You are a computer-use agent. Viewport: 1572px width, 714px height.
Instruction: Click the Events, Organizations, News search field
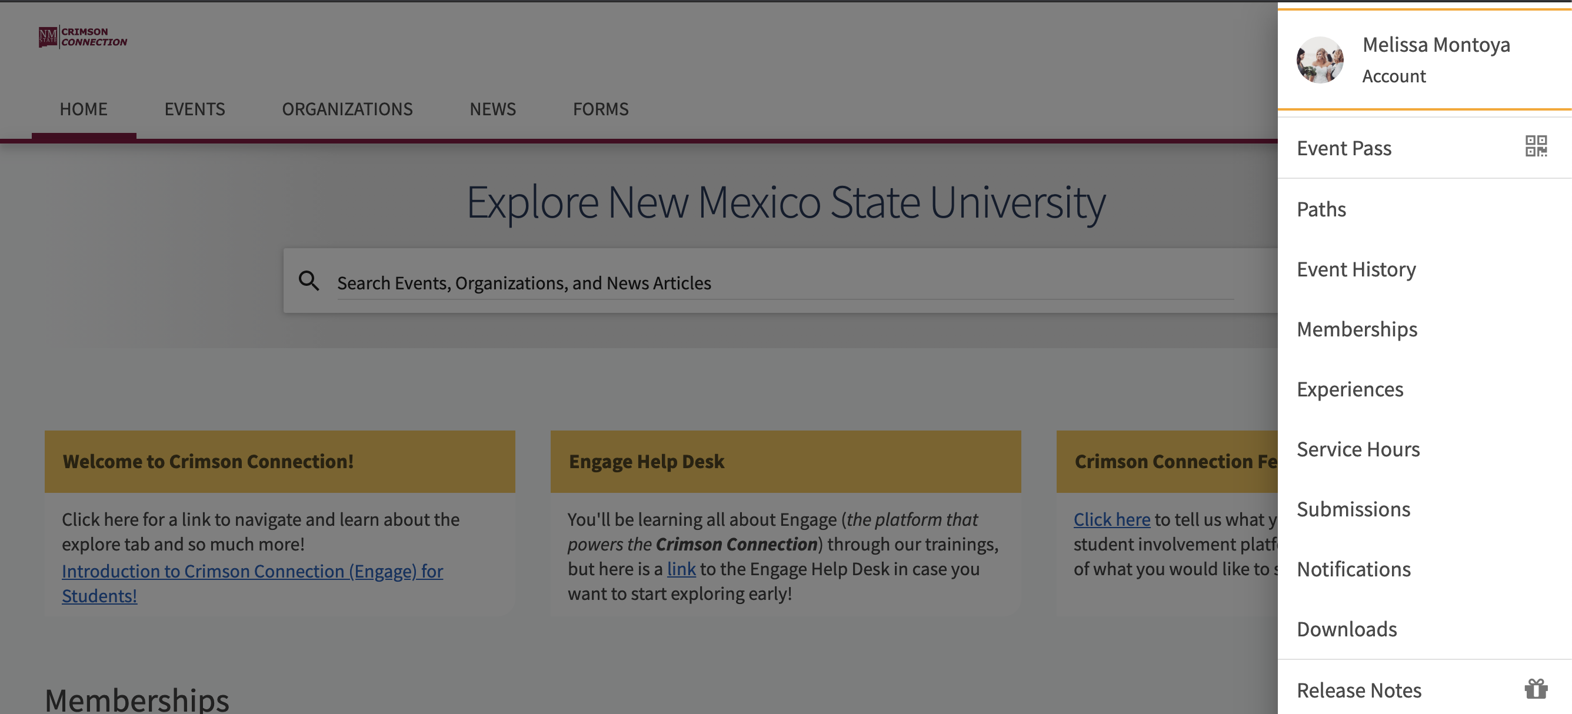pos(784,283)
